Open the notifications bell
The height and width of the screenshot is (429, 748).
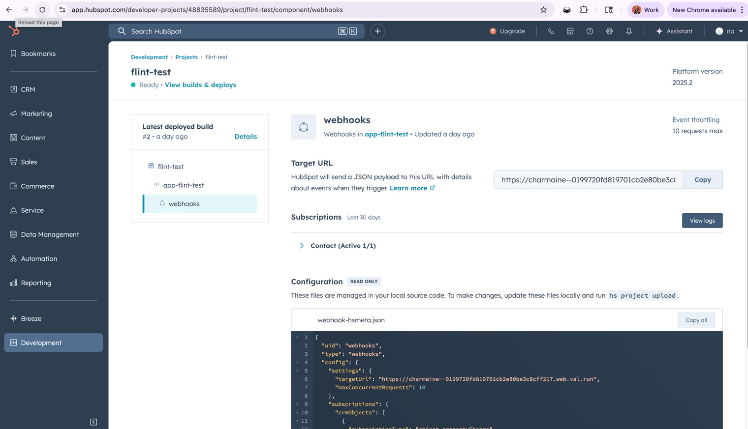point(629,31)
